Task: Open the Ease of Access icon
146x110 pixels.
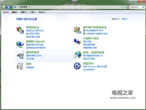Action: 77,66
